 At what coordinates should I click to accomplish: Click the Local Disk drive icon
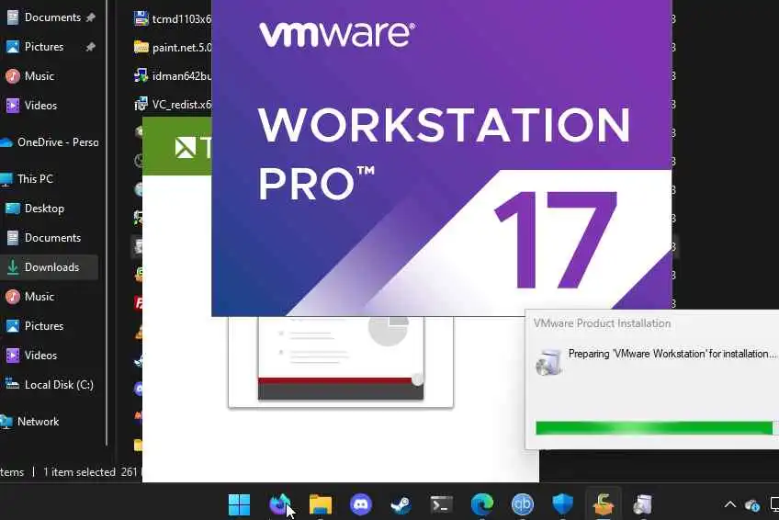coord(12,384)
